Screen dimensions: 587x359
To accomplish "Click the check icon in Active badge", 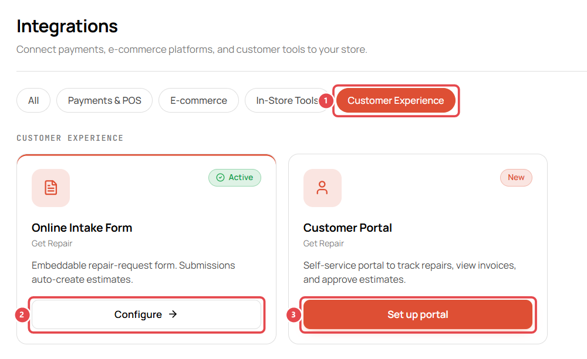I will [x=221, y=178].
